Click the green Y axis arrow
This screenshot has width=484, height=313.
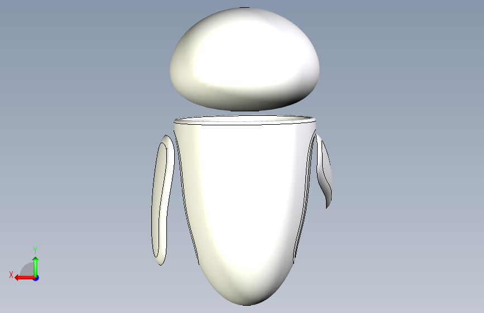pos(36,267)
